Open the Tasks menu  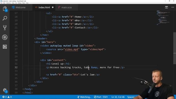24,3
